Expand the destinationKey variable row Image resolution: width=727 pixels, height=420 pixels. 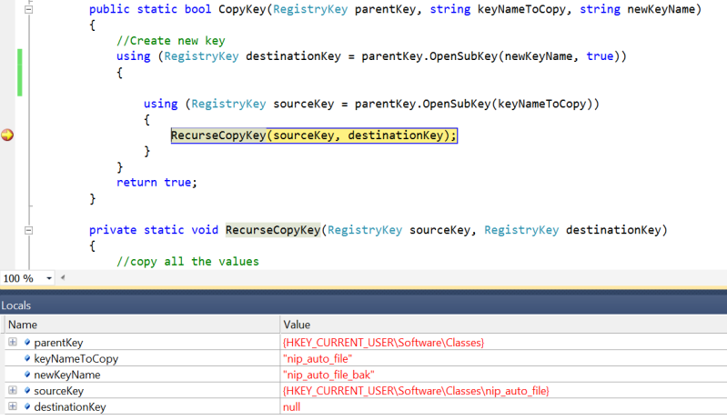pos(13,406)
